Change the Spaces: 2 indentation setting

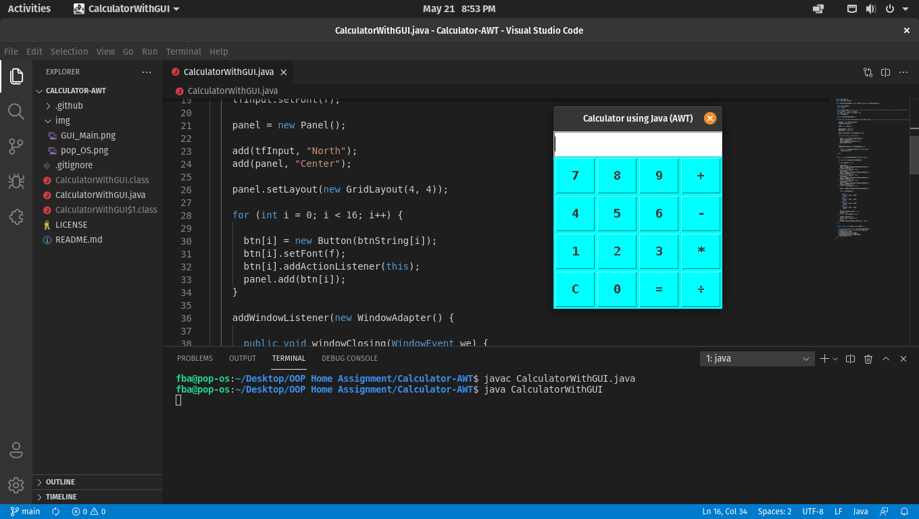774,512
